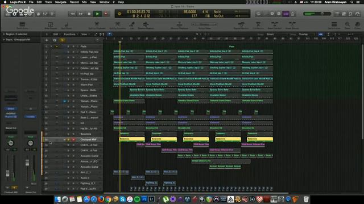The image size is (364, 204).
Task: Click Stereo Out output slot in channel strip
Action: coord(11,128)
